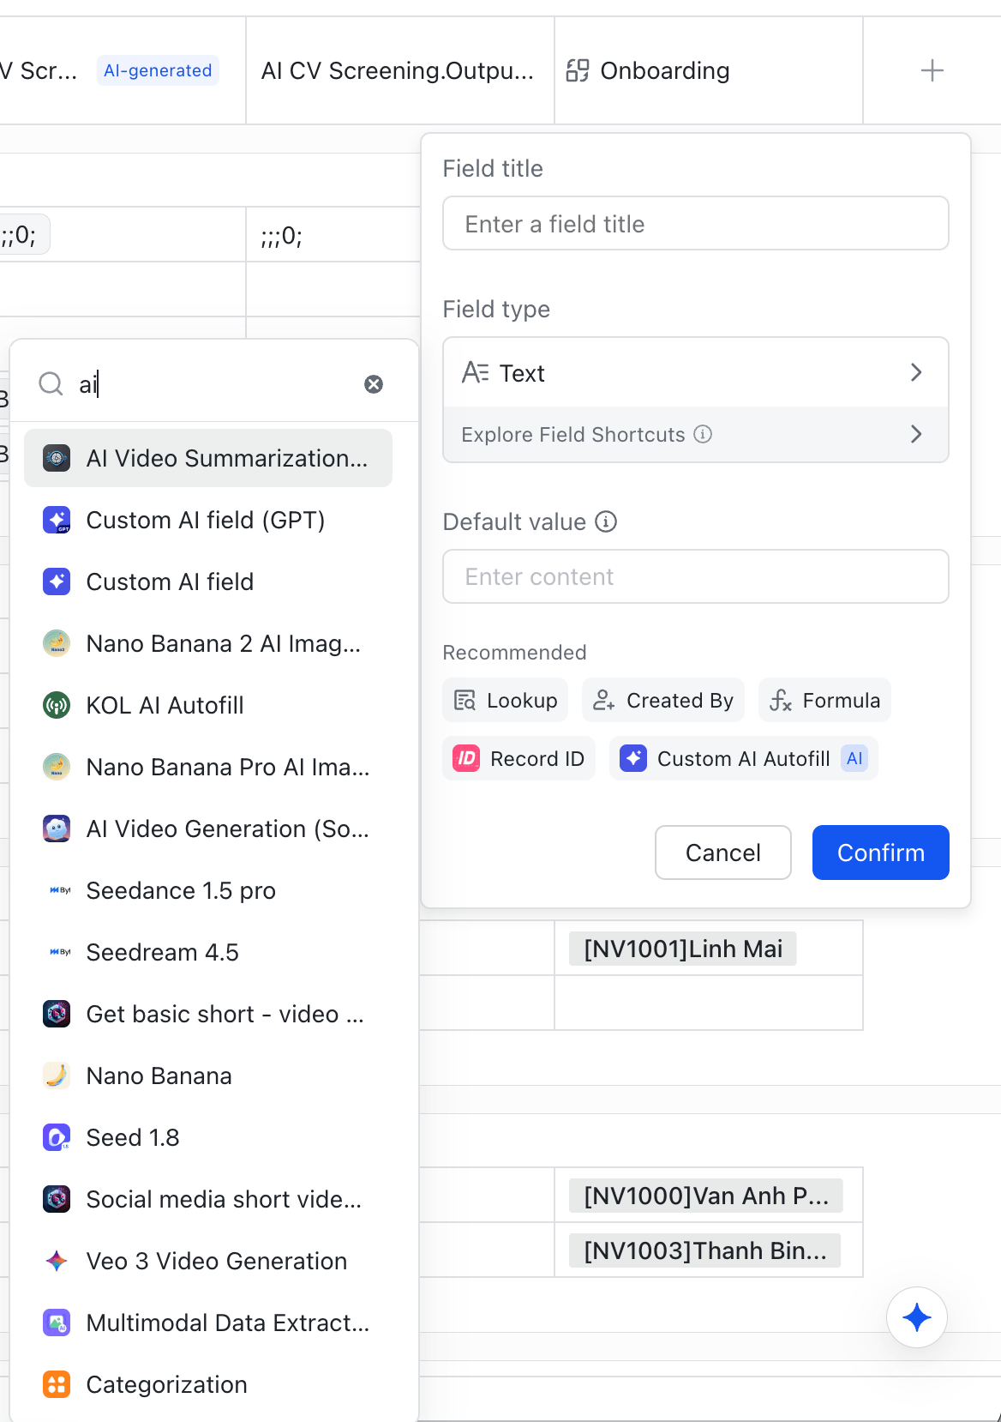The height and width of the screenshot is (1422, 1001).
Task: Open the floating AI sparkle assistant button
Action: click(x=917, y=1317)
